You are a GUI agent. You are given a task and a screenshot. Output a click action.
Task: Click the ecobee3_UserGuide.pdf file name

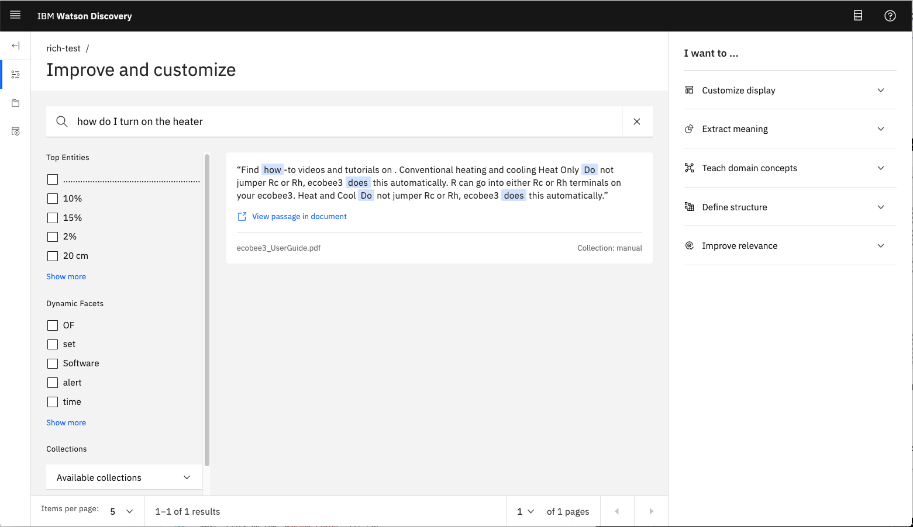(x=278, y=248)
